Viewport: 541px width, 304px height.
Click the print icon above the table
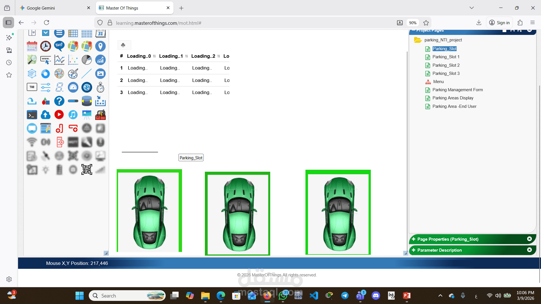[x=123, y=45]
